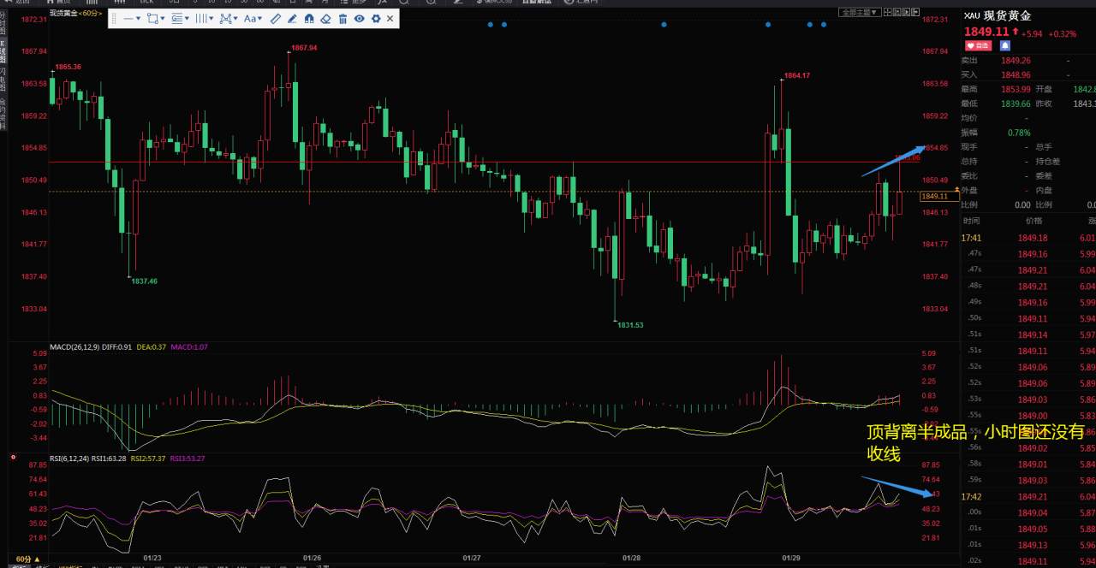This screenshot has height=568, width=1096.
Task: Click the XAU 现货黄金 instrument title
Action: (998, 16)
